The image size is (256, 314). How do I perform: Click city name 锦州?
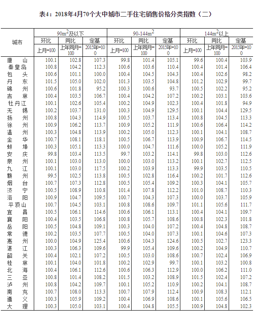[17, 89]
